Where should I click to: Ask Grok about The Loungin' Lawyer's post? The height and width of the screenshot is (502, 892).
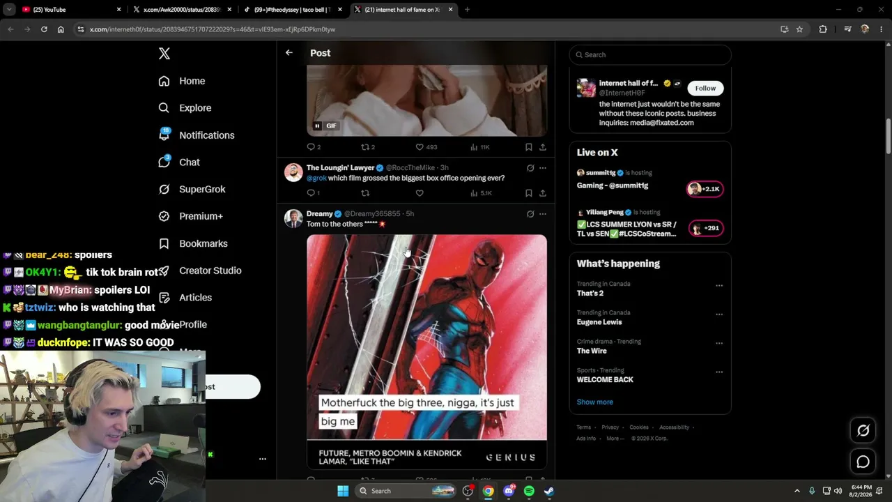[x=530, y=168]
